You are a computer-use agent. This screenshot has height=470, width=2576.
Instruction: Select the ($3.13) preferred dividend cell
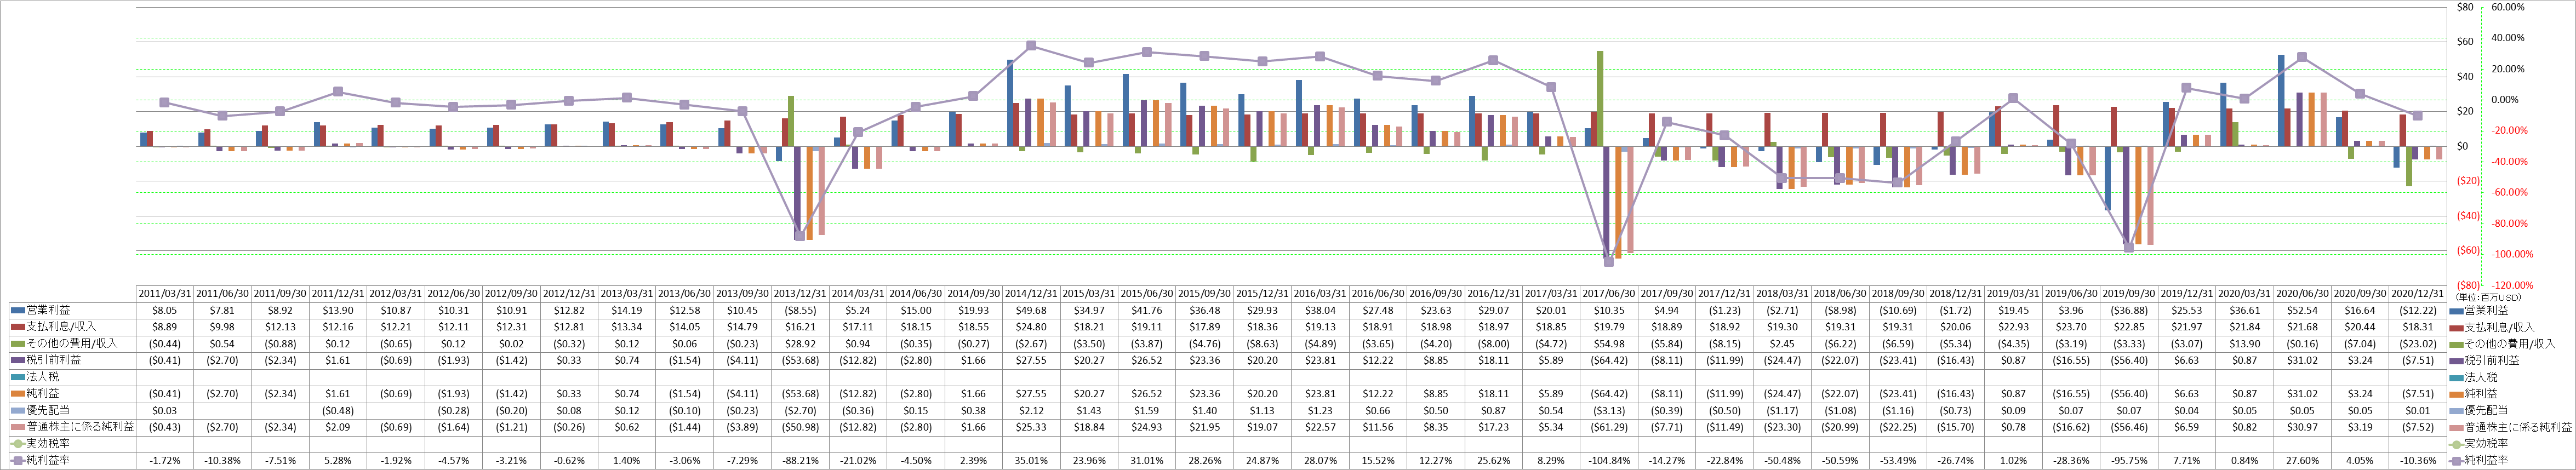1609,410
